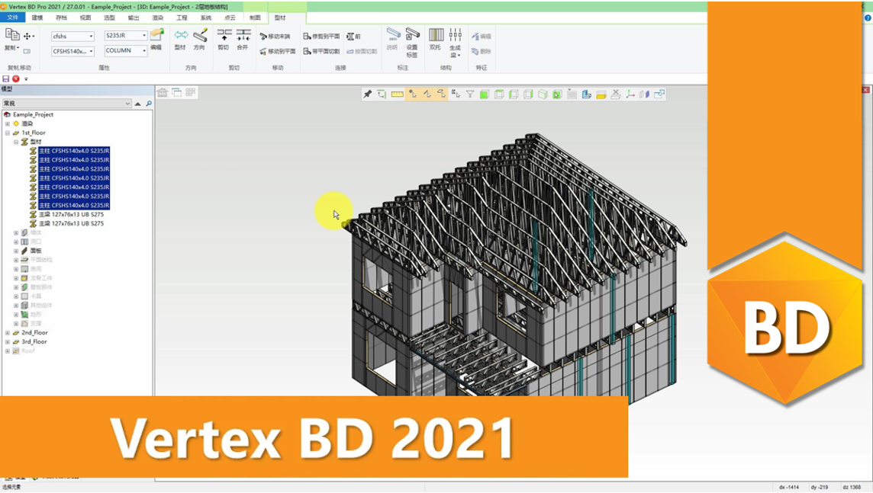Click the grid tiles icon above viewport

[191, 93]
